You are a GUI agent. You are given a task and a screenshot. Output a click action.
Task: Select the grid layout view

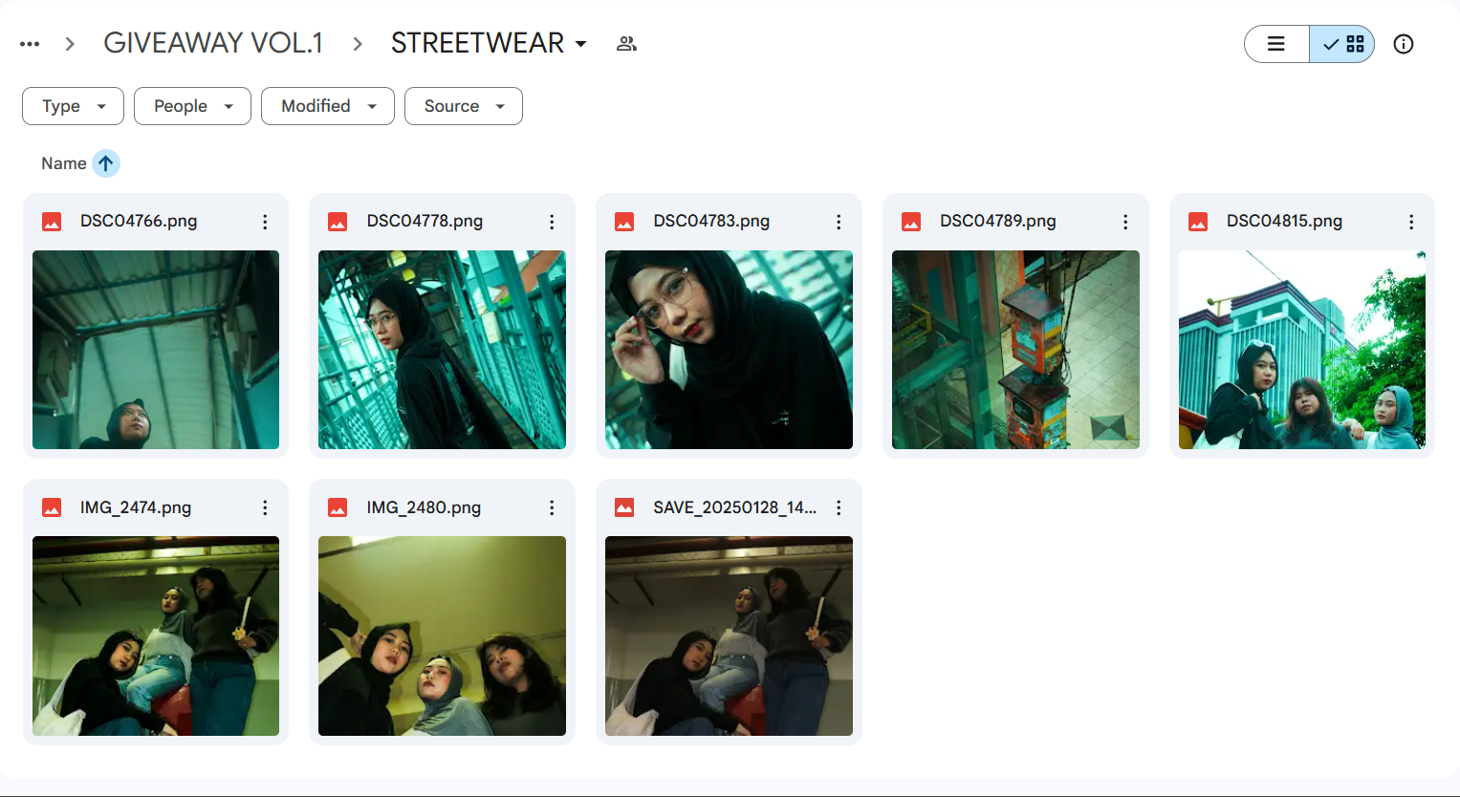[1342, 44]
